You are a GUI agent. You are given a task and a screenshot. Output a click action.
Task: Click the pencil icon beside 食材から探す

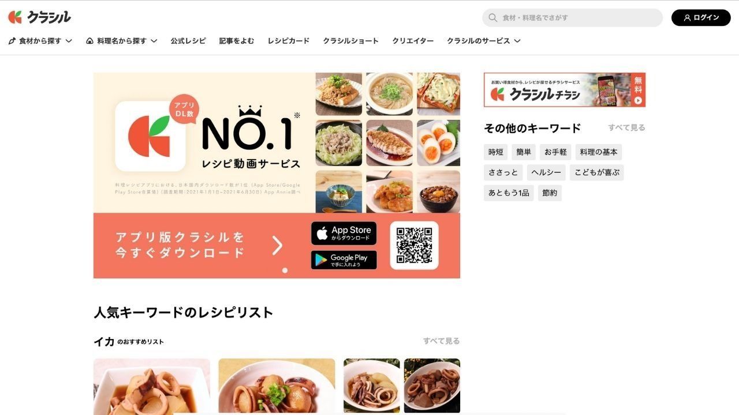12,41
